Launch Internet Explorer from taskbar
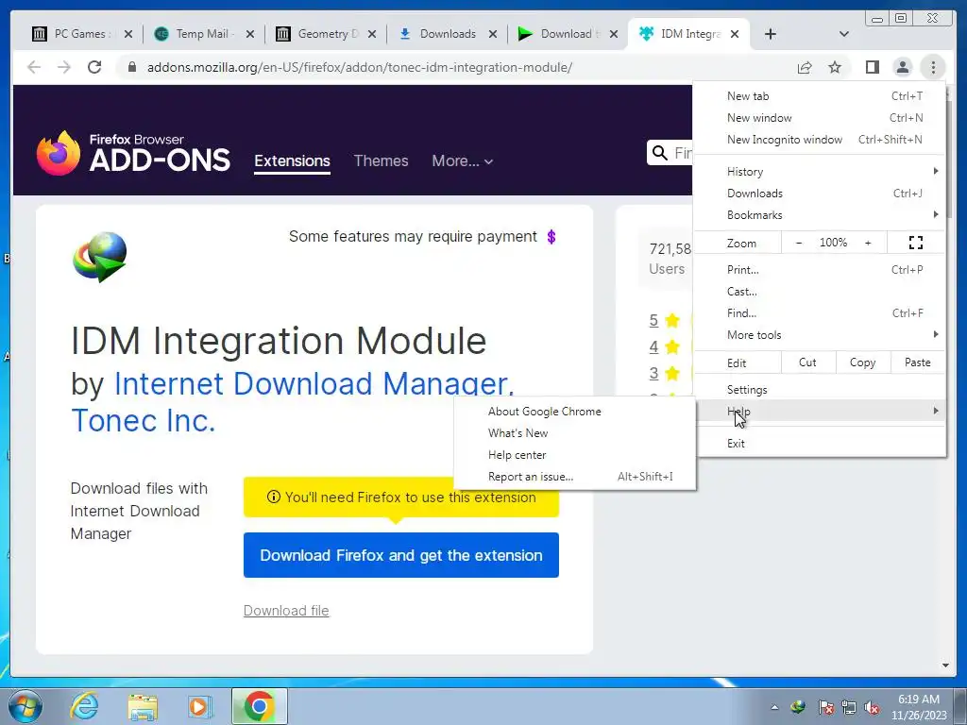 pyautogui.click(x=84, y=706)
